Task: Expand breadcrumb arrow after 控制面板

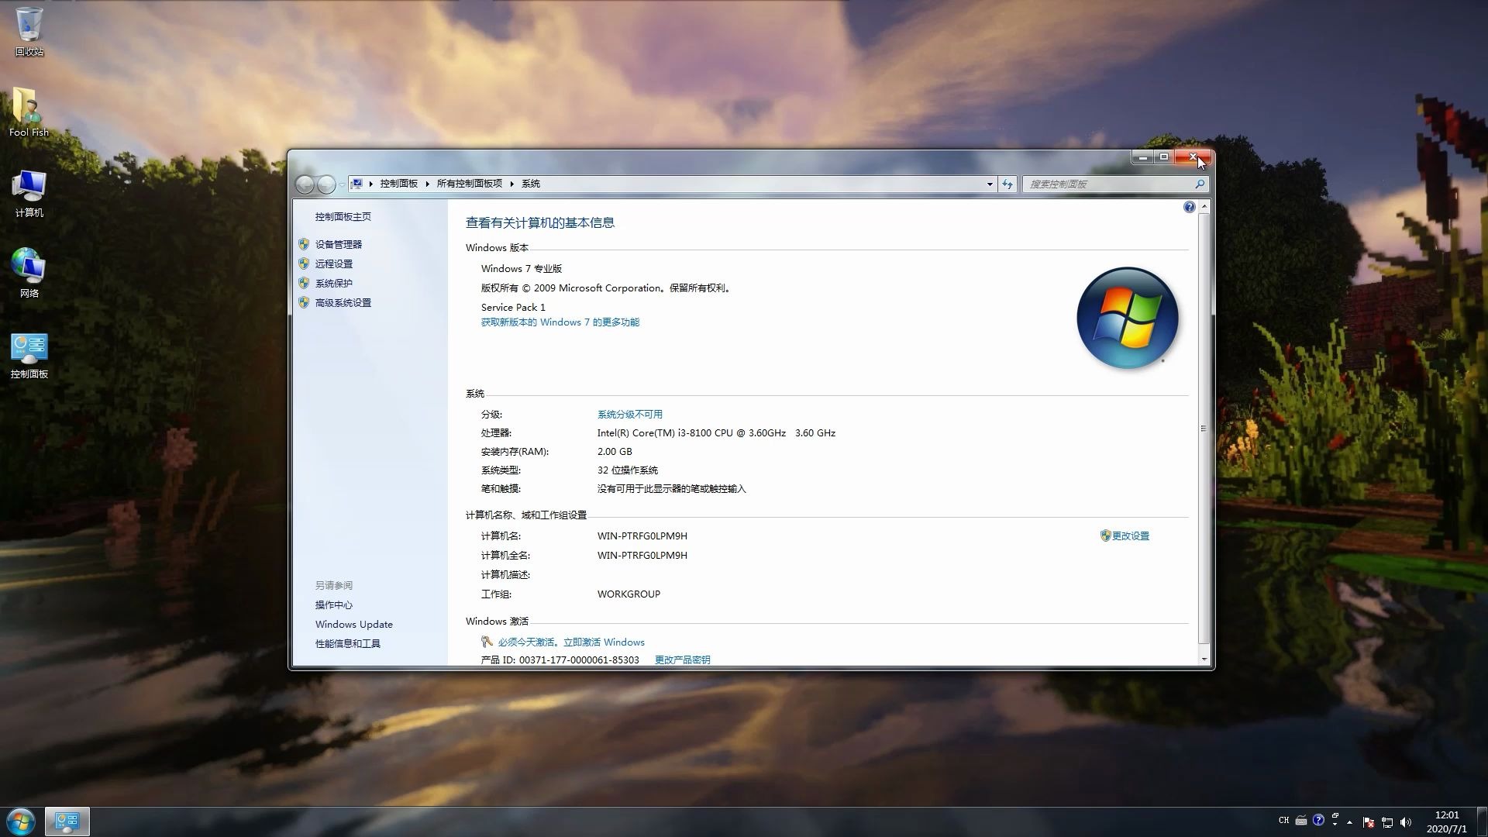Action: point(427,184)
